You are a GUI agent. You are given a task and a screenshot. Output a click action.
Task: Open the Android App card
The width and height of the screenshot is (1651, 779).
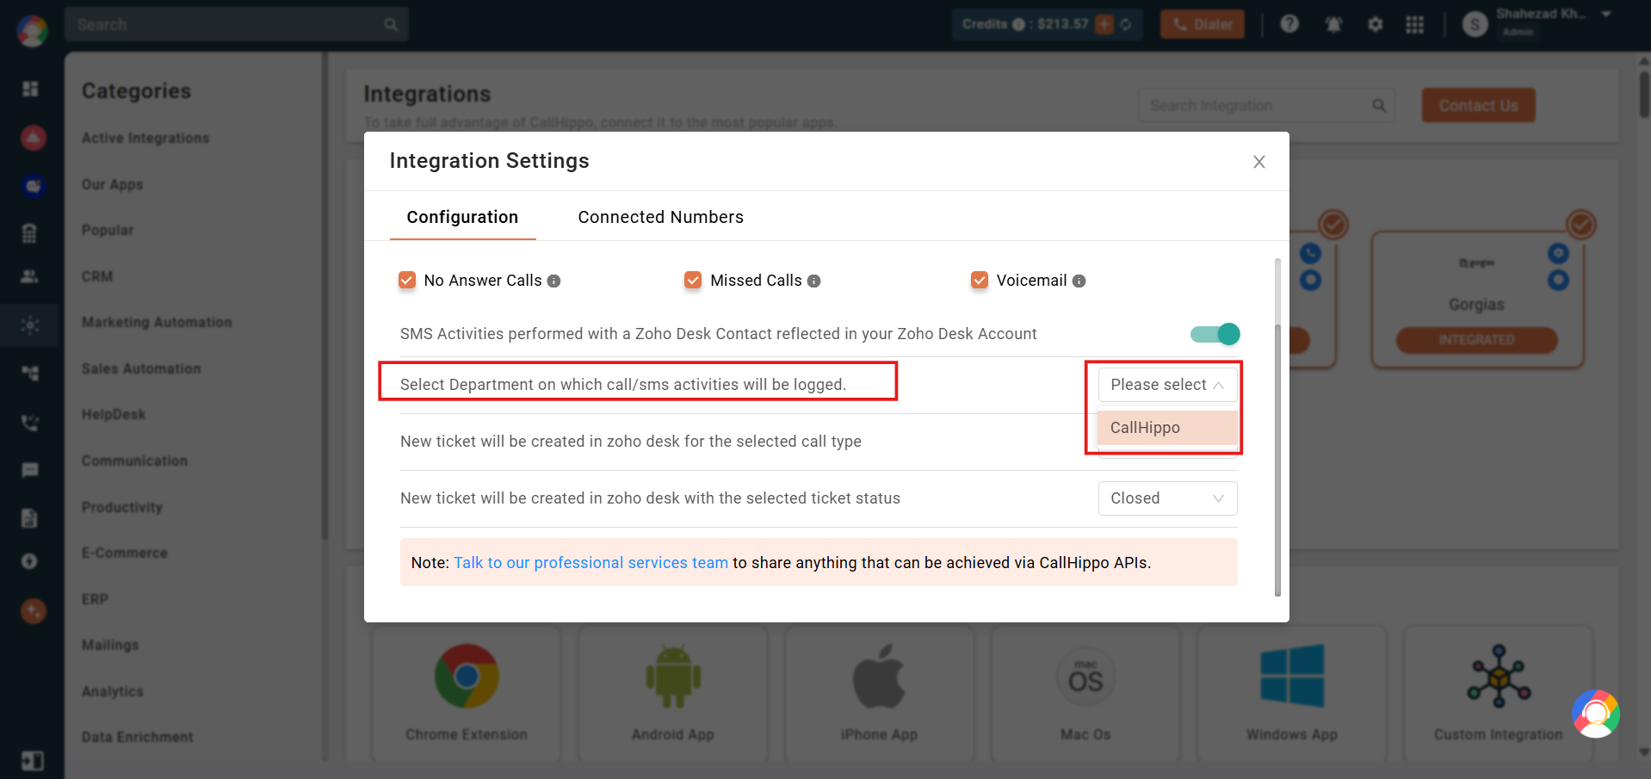pos(673,693)
